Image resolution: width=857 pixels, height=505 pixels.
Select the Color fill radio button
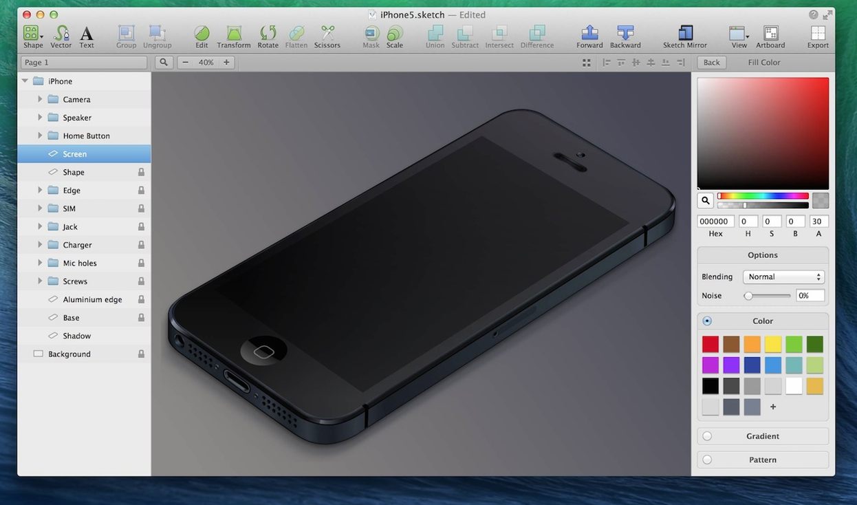pos(707,321)
